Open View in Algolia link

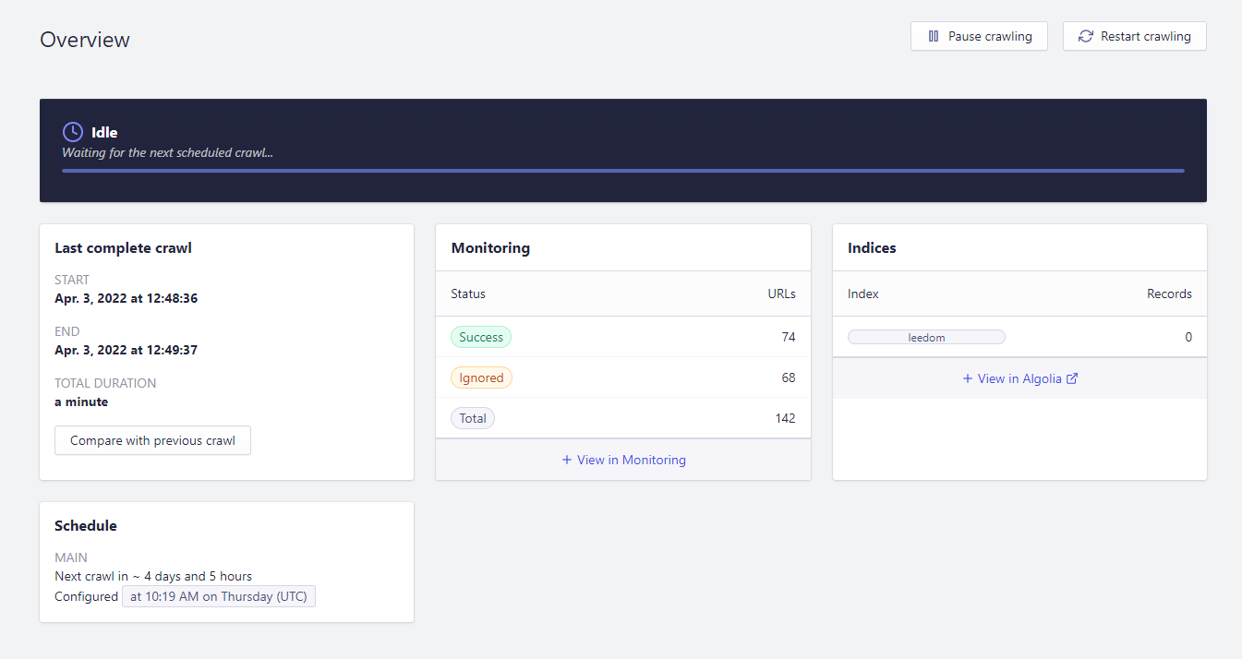(x=1019, y=377)
